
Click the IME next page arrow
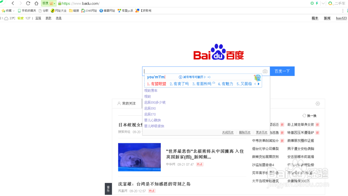pos(259,84)
